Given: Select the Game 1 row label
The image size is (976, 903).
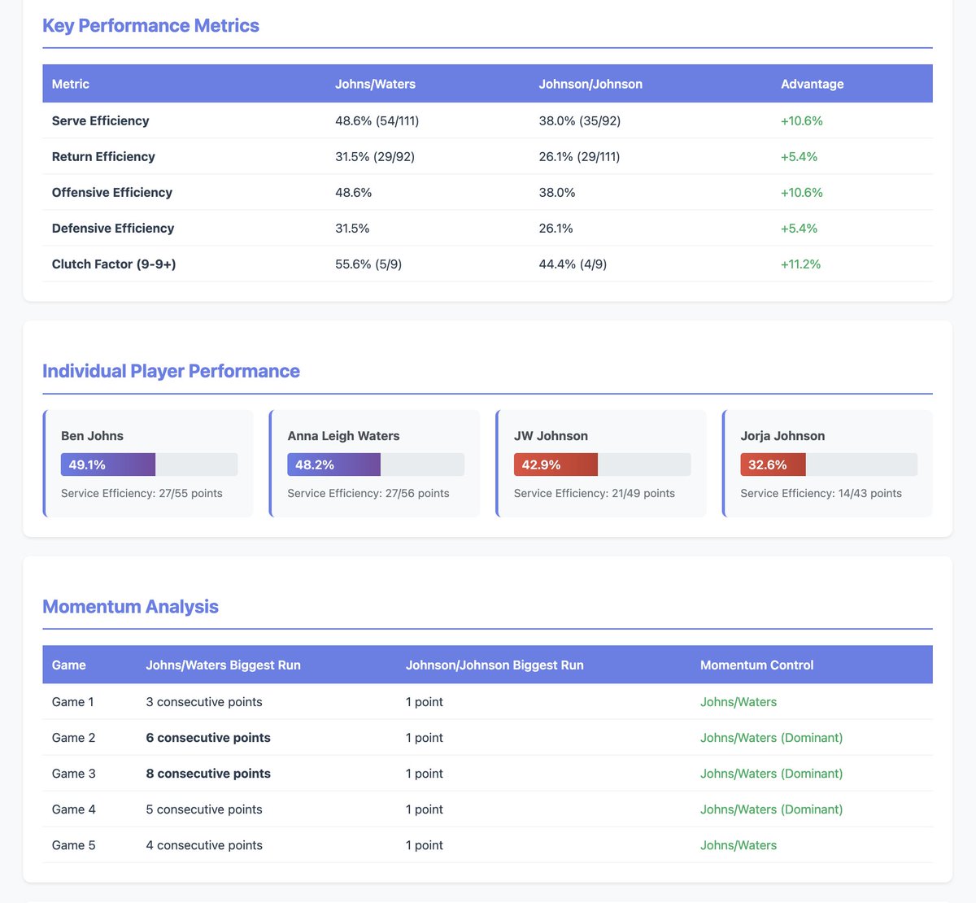Looking at the screenshot, I should [x=73, y=701].
